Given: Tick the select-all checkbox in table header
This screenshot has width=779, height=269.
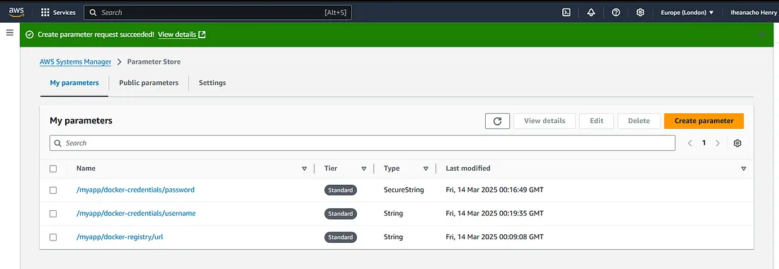Looking at the screenshot, I should pos(53,168).
